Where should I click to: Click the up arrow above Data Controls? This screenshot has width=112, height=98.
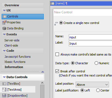click(43, 72)
